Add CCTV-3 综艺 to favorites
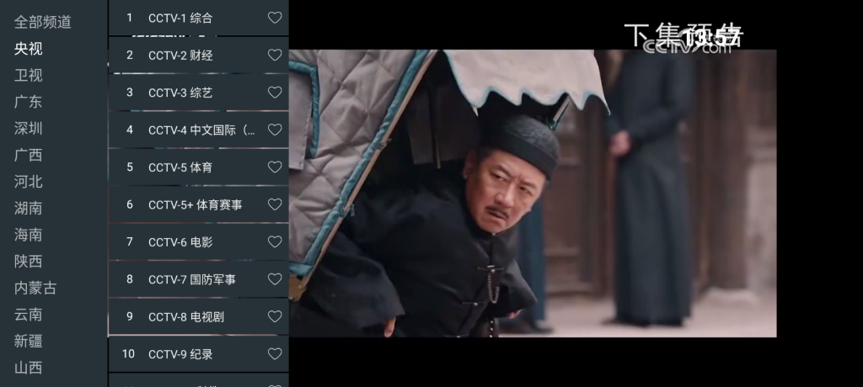 pyautogui.click(x=275, y=93)
